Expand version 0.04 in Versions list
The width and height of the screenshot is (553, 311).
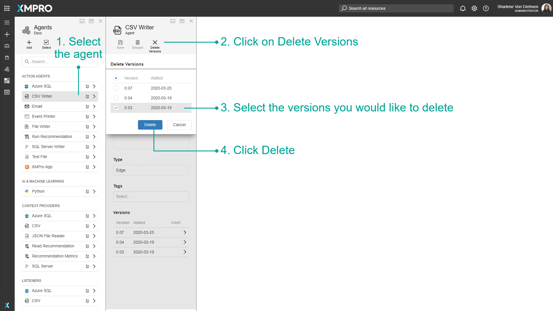[x=185, y=242]
